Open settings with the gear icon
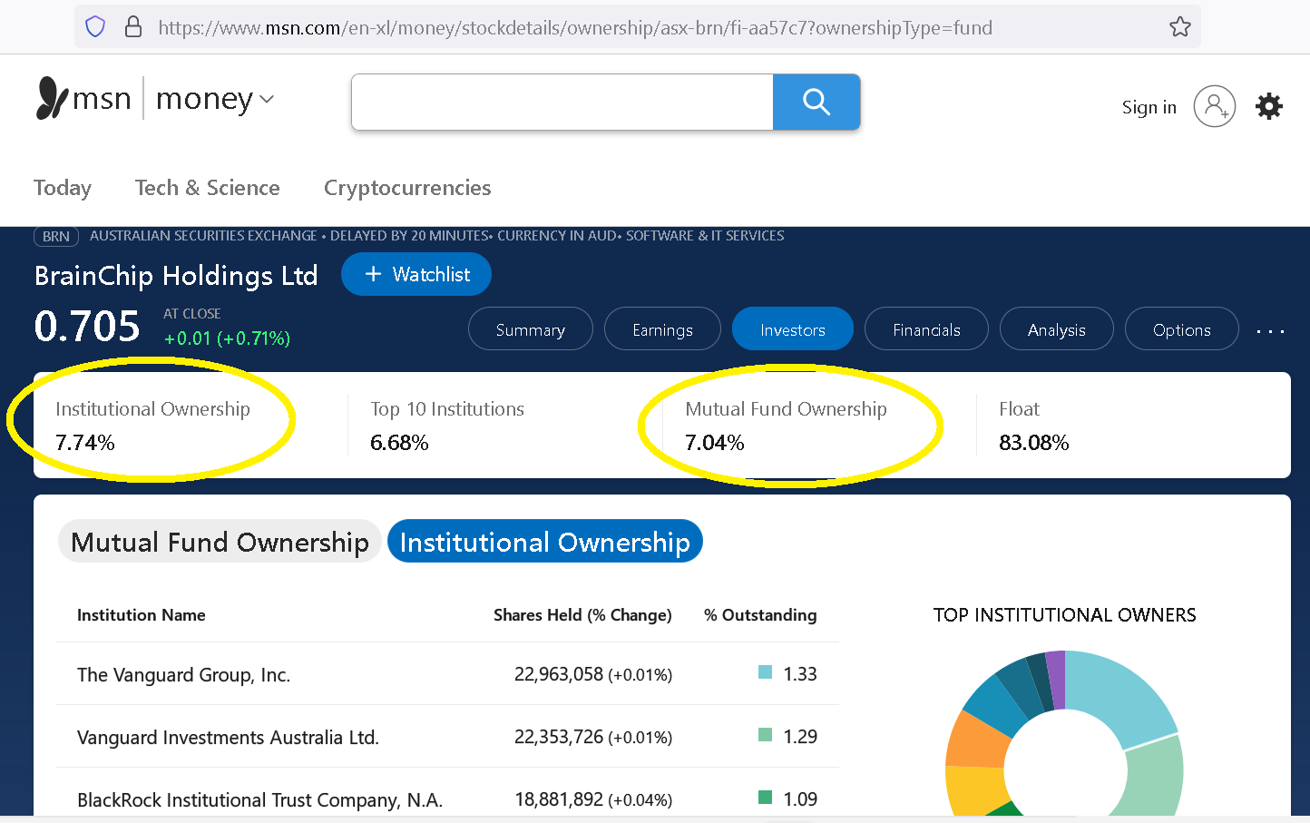 (1268, 106)
